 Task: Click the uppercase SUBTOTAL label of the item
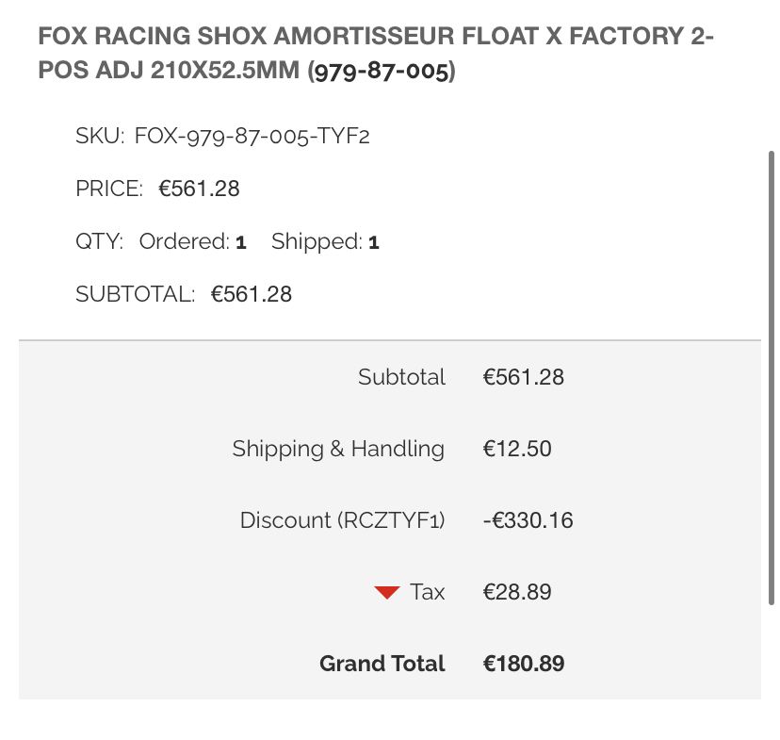click(135, 294)
